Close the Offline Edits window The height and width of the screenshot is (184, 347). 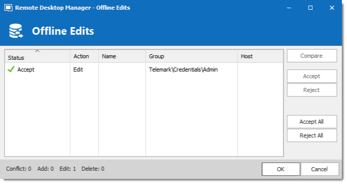(x=332, y=8)
